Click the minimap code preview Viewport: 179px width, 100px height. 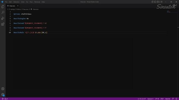169,12
